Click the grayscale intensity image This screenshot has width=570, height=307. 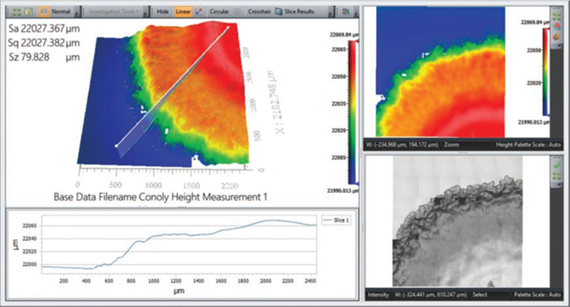pos(458,221)
